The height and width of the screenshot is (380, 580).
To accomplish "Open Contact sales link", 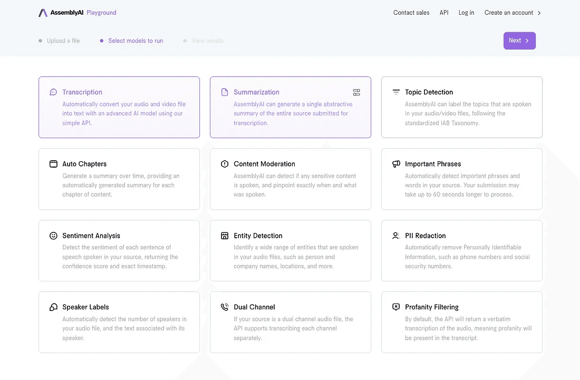I will click(x=411, y=13).
